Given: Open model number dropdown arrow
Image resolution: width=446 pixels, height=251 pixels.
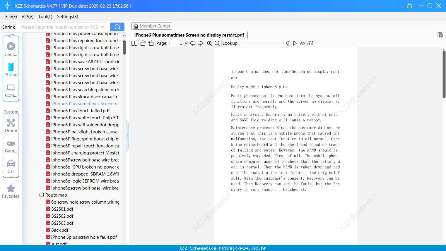Looking at the screenshot, I should 102,27.
